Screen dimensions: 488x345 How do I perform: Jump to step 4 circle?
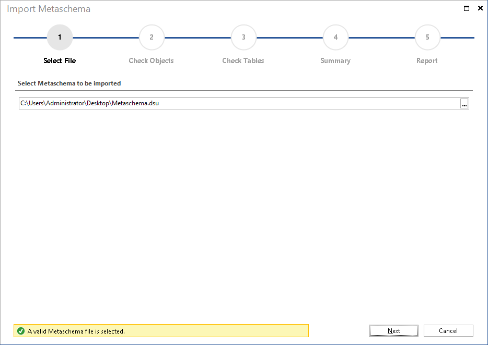coord(335,38)
